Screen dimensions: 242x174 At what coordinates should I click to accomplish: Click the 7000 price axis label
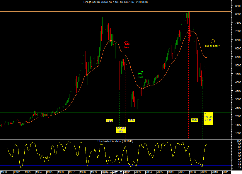click(x=238, y=31)
